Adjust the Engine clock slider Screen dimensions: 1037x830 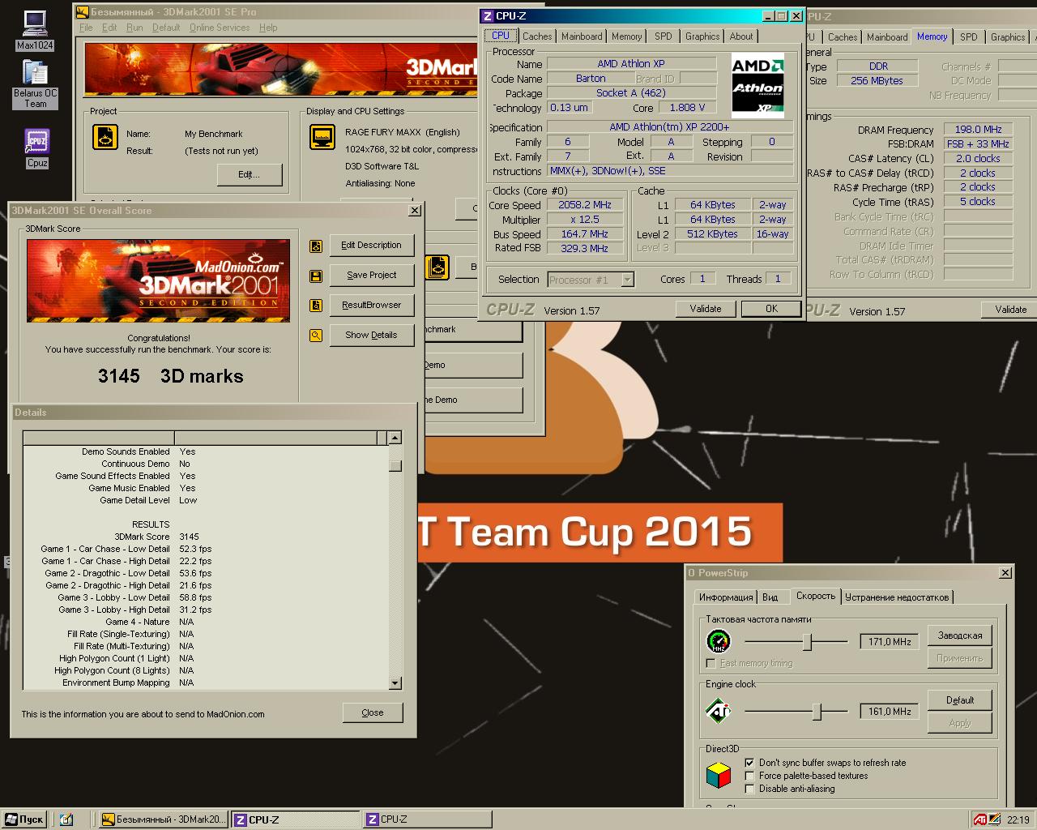coord(817,712)
